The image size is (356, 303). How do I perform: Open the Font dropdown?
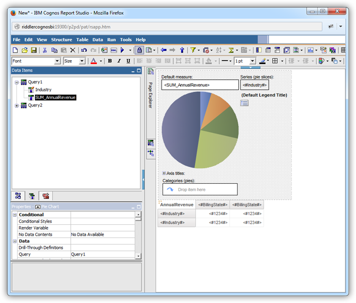tap(57, 61)
